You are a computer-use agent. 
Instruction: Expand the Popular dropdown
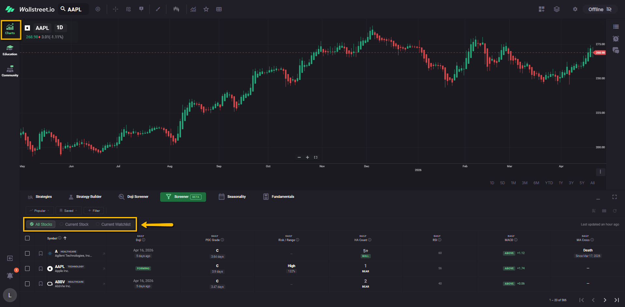click(x=39, y=211)
